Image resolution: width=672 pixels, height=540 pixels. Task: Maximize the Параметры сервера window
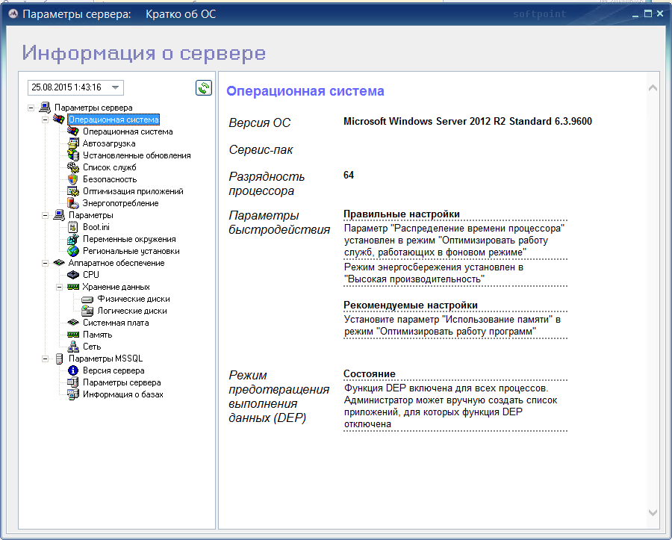pyautogui.click(x=648, y=13)
